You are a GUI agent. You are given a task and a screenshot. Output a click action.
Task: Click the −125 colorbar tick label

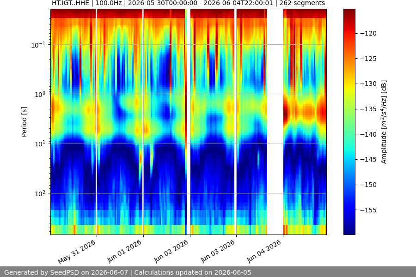pos(368,59)
